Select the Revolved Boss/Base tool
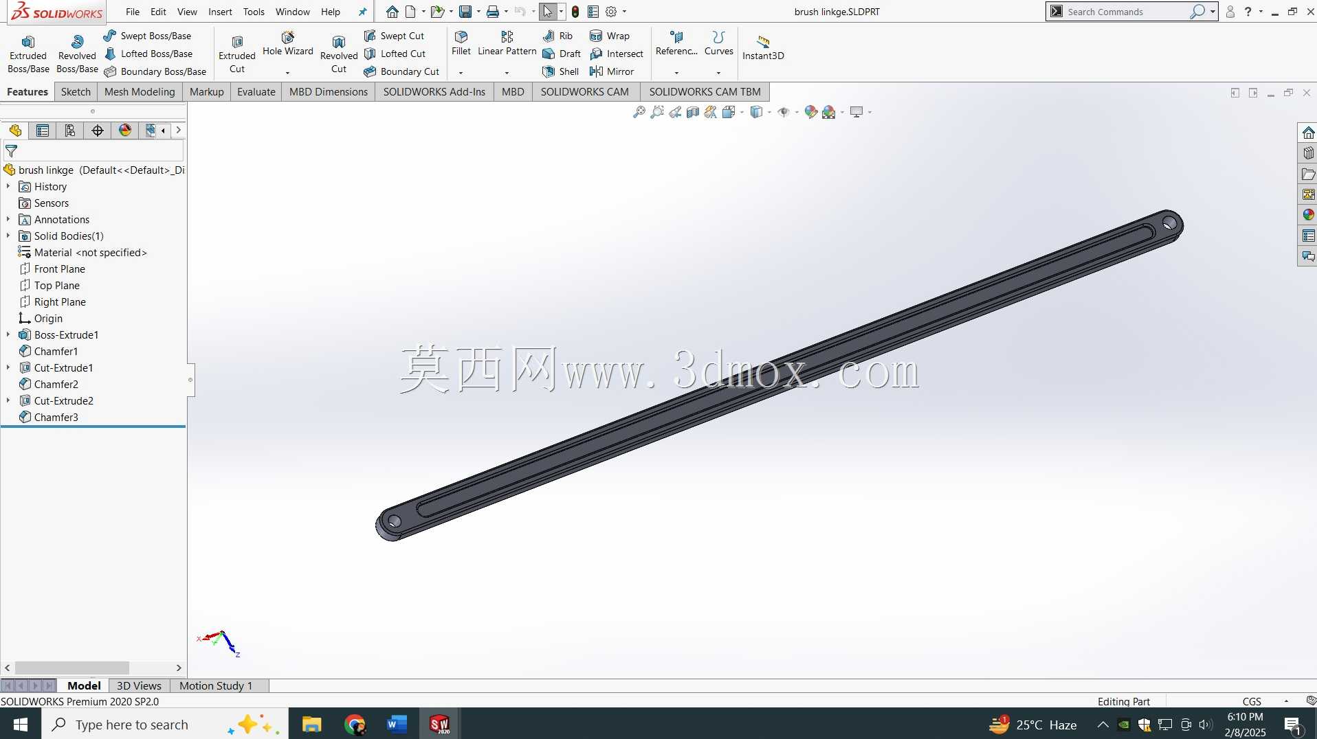1317x739 pixels. (x=77, y=54)
